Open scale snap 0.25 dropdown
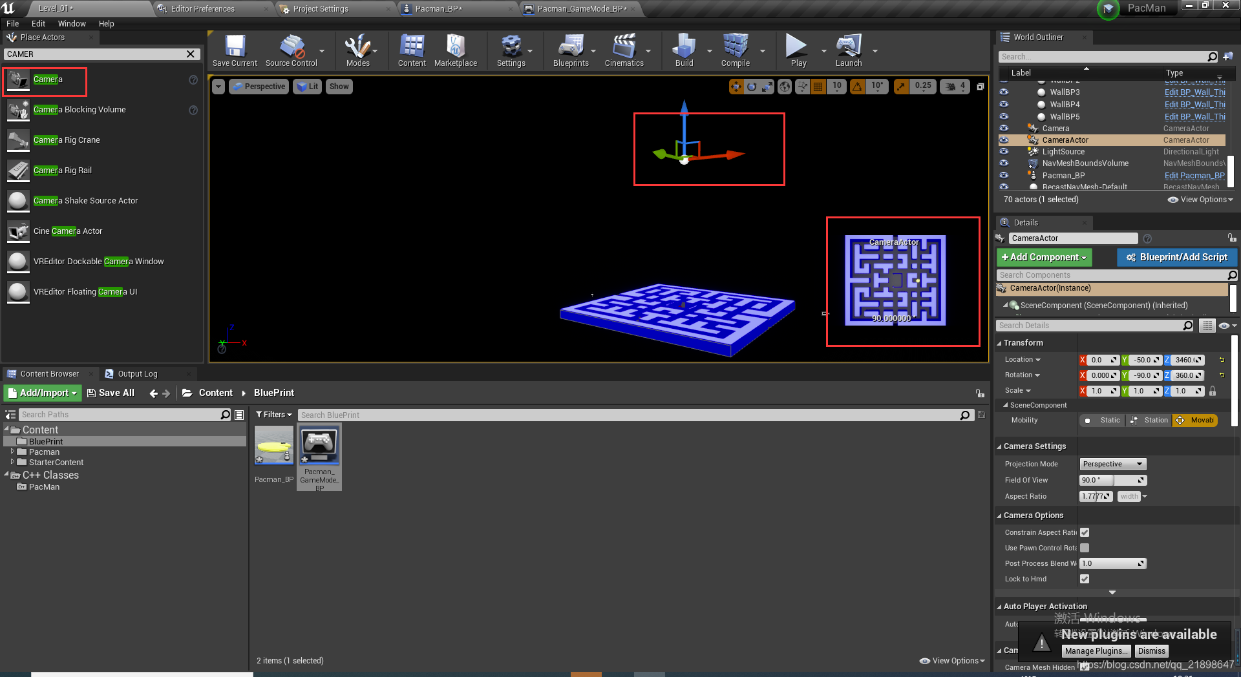Viewport: 1241px width, 677px height. click(923, 87)
